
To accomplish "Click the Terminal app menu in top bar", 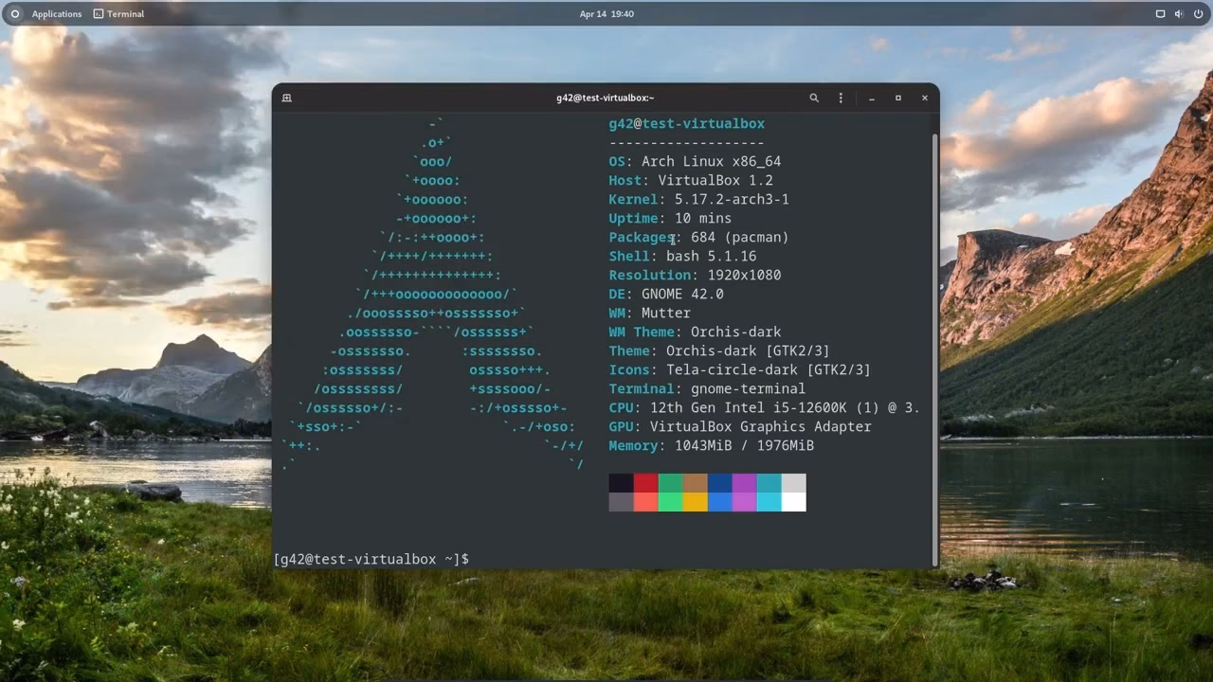I will pos(119,14).
